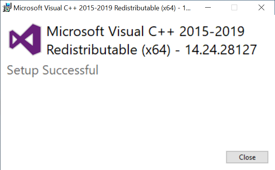Click the empty title bar space
This screenshot has height=170, width=275.
coord(196,7)
